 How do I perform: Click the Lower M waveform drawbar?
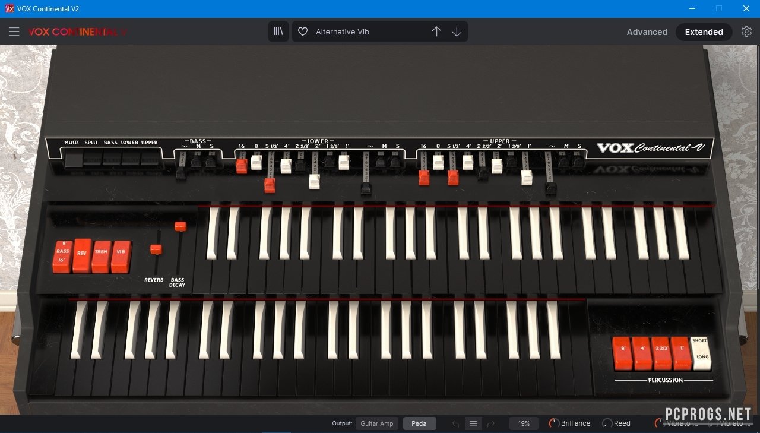pyautogui.click(x=381, y=161)
